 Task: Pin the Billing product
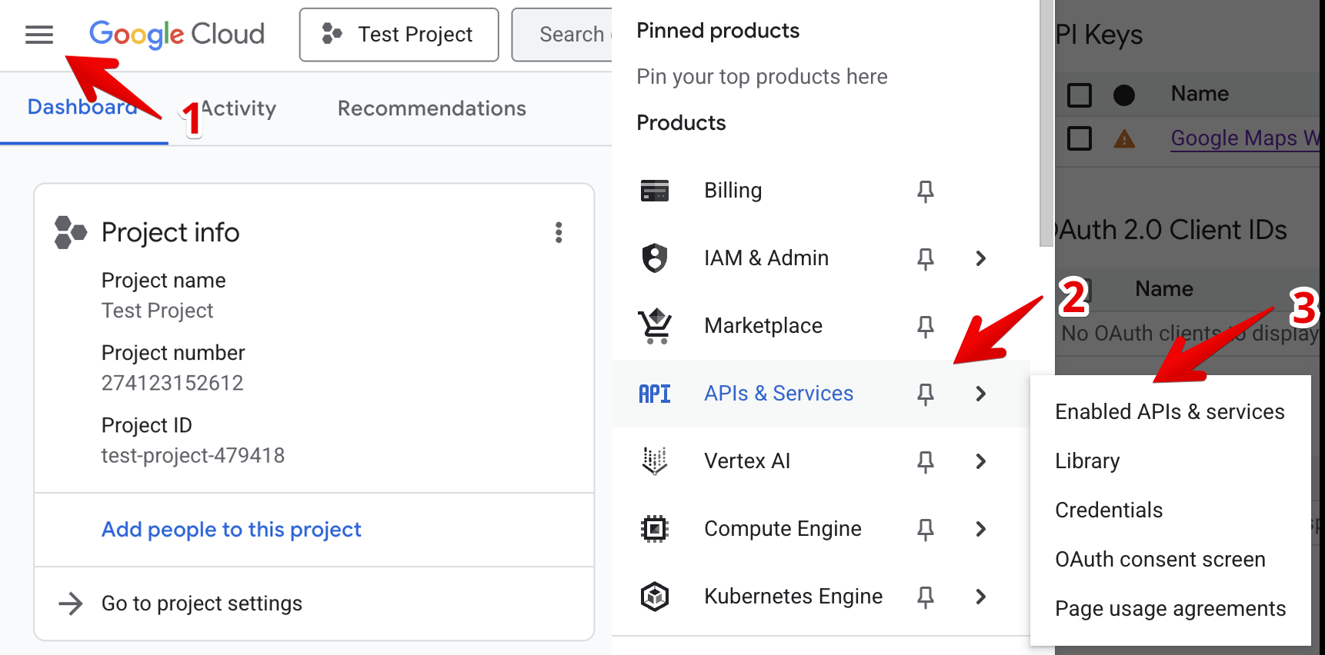pos(925,191)
